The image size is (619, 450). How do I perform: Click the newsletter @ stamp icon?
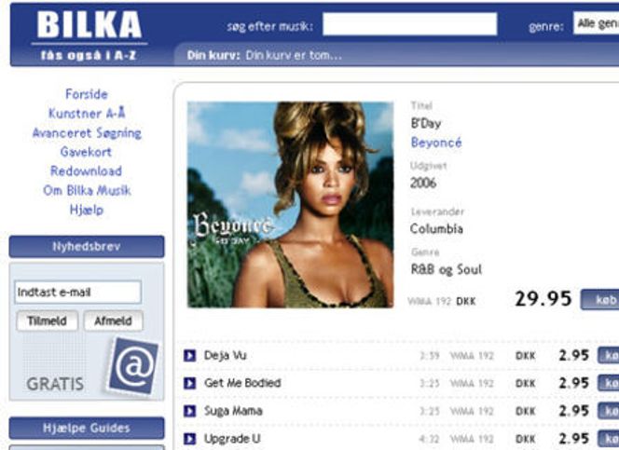tap(133, 366)
